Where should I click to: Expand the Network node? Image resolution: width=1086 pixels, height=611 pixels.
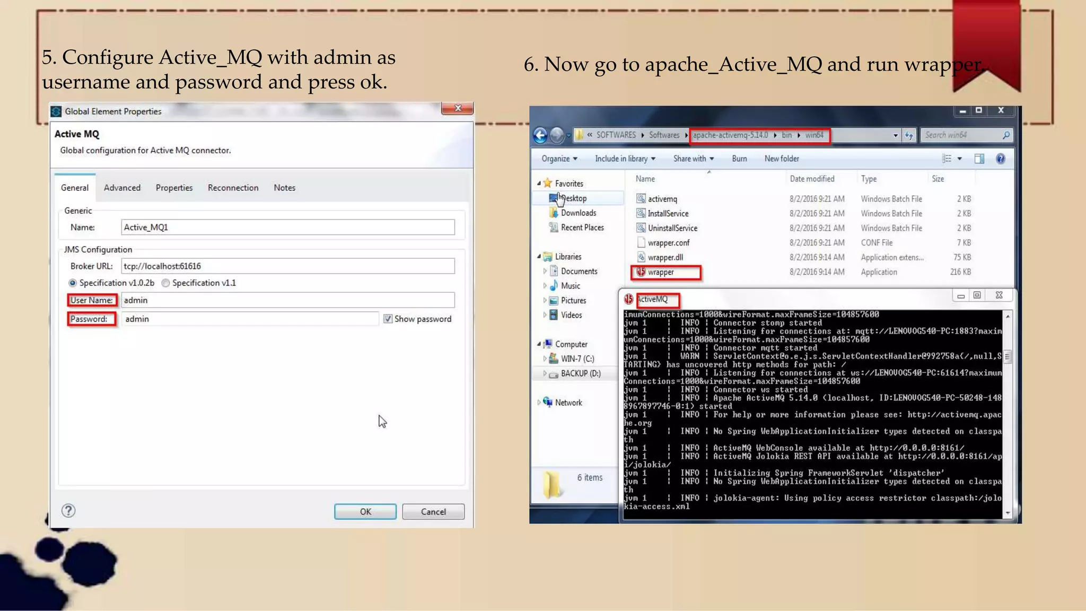pos(539,402)
